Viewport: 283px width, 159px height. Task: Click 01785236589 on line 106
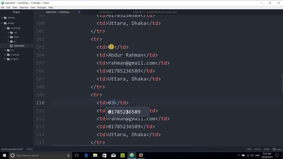point(124,71)
